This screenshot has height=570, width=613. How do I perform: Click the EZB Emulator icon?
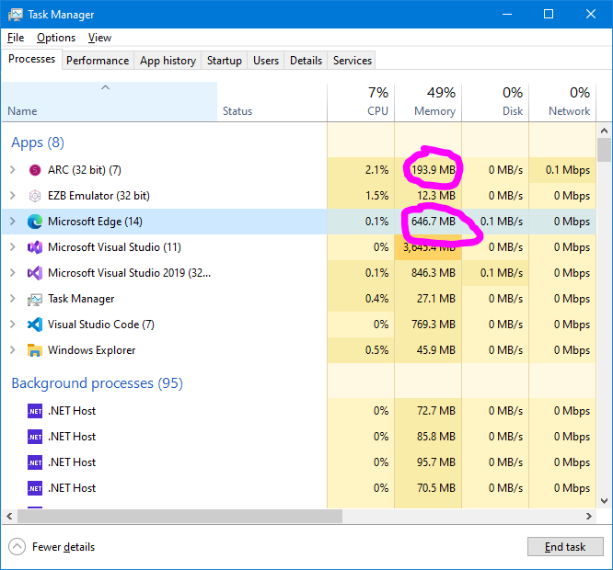[35, 196]
